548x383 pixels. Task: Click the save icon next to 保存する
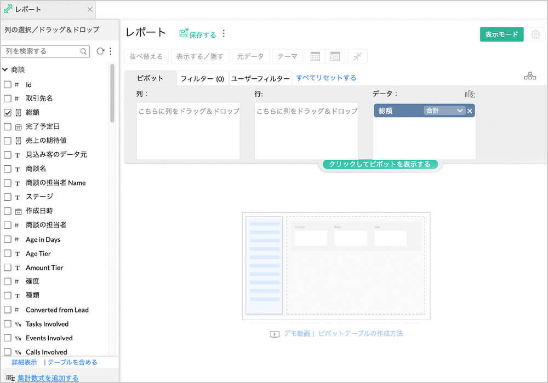pyautogui.click(x=184, y=33)
